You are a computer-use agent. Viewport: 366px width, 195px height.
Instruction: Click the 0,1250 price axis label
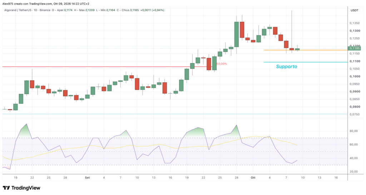tap(354, 38)
